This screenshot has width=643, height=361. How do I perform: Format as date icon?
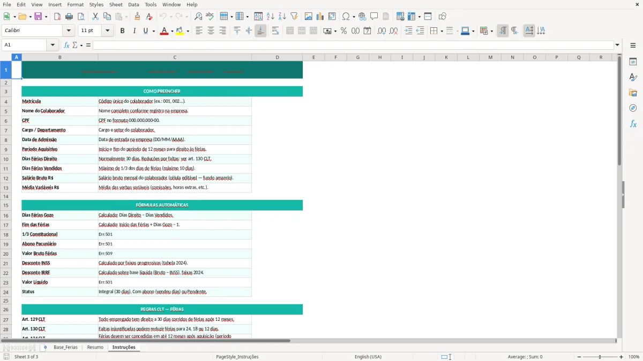click(367, 31)
